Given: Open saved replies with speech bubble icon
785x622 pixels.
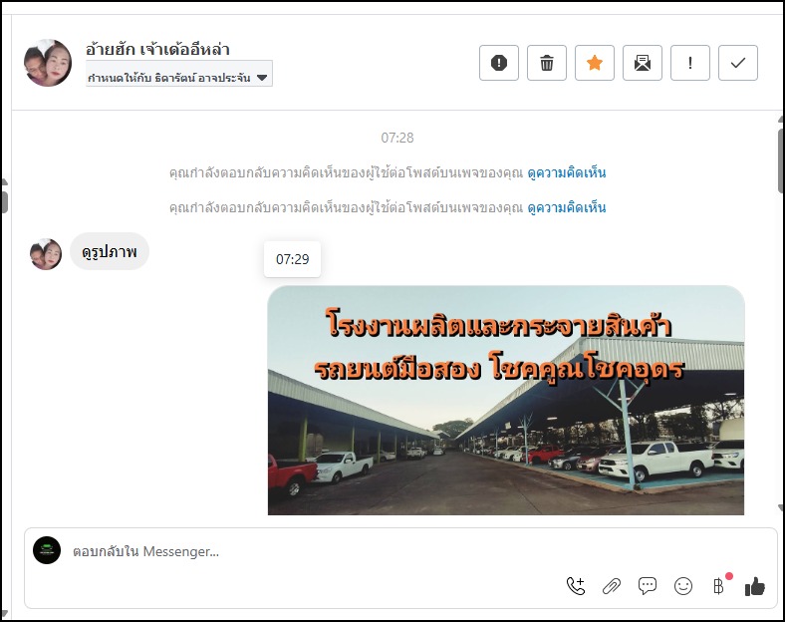Looking at the screenshot, I should pos(648,585).
